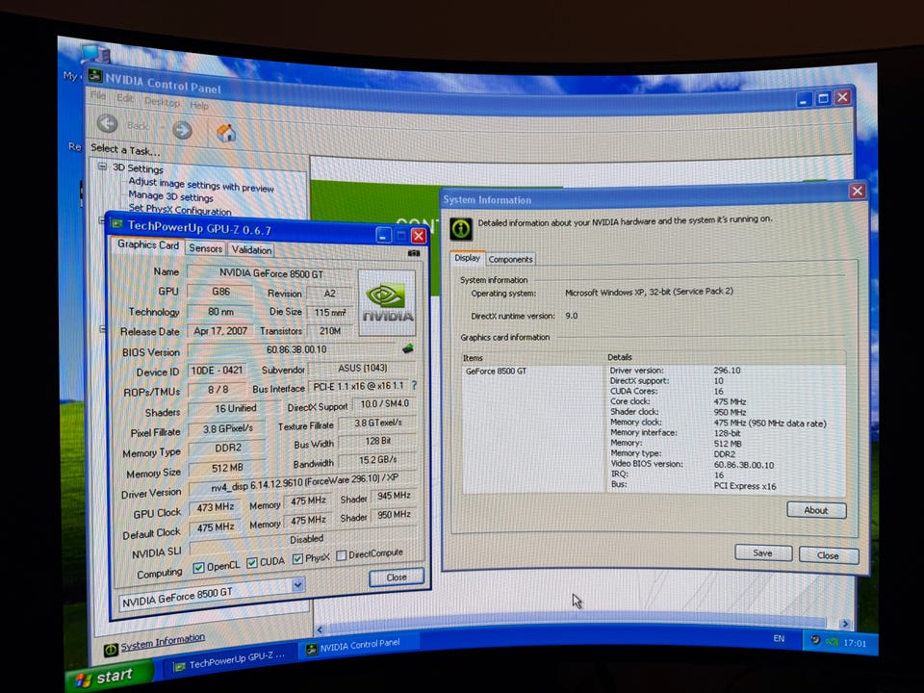Click the Home icon in NVIDIA Control Panel

[225, 133]
